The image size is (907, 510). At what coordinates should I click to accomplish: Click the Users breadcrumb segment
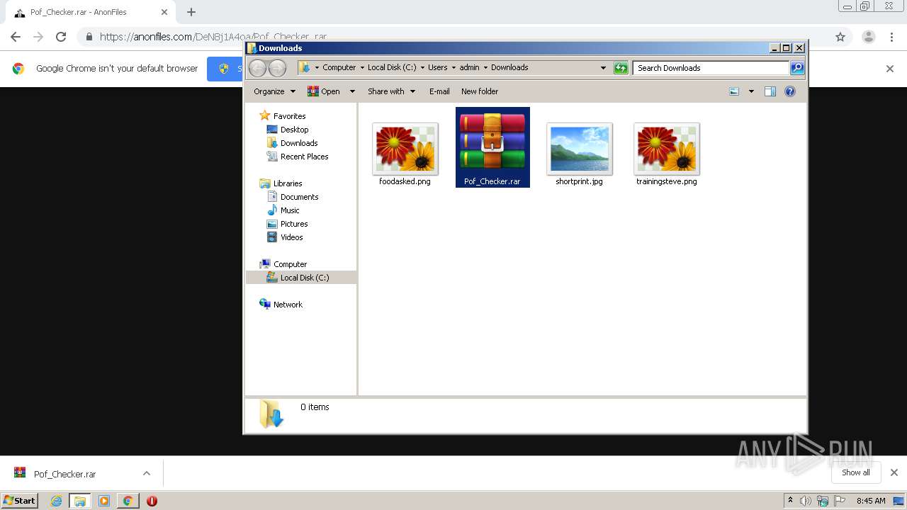(437, 68)
